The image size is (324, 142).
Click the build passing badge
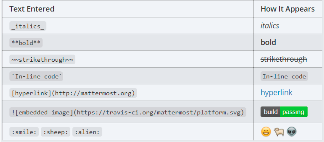(x=284, y=112)
